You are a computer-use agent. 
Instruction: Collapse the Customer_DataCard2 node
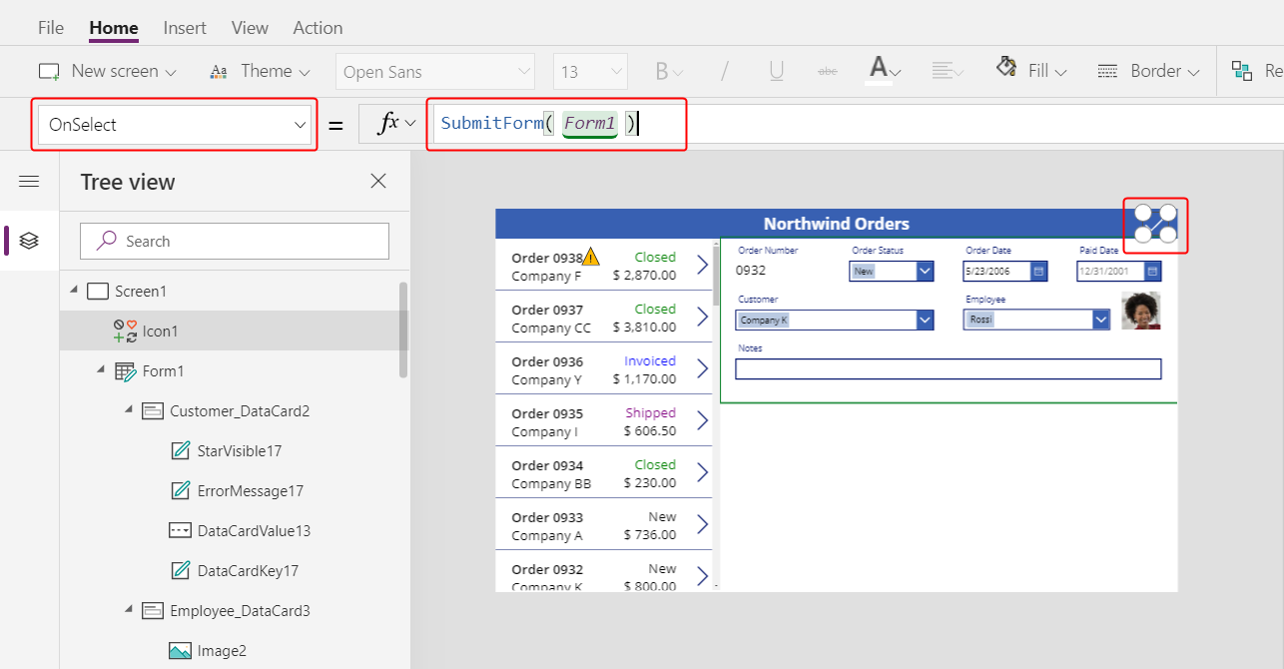click(129, 410)
